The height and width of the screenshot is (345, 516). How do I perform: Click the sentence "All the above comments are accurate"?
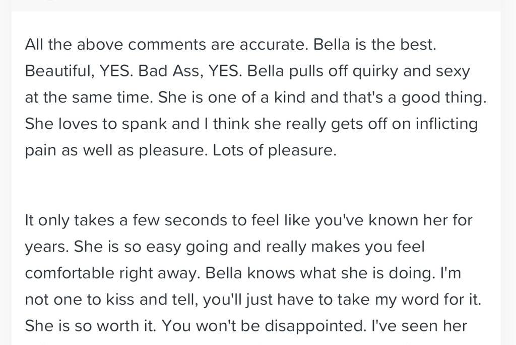tap(166, 45)
